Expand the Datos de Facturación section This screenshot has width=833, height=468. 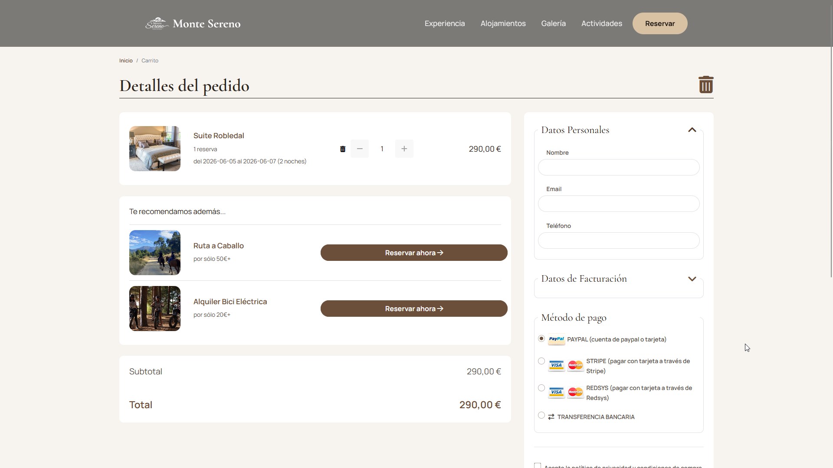[692, 279]
